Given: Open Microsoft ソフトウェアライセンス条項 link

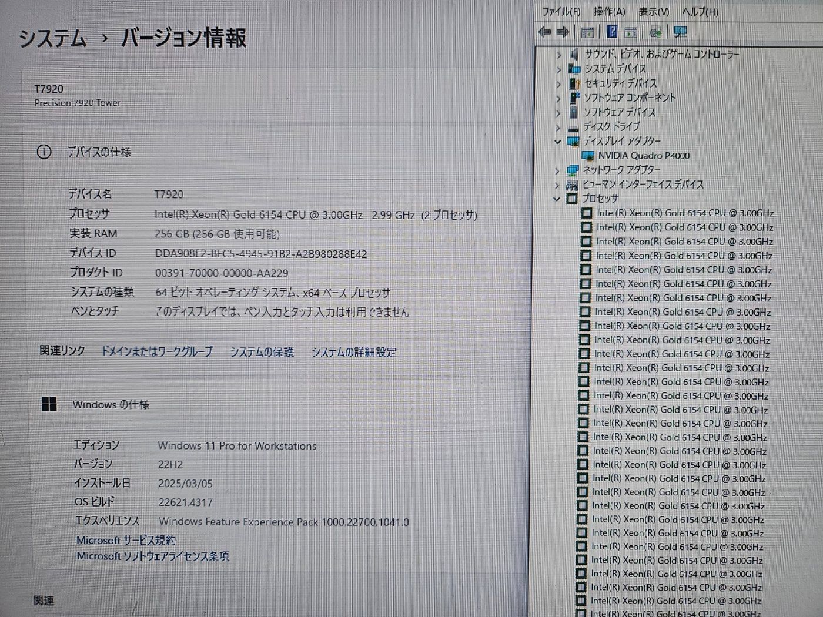Looking at the screenshot, I should point(153,556).
